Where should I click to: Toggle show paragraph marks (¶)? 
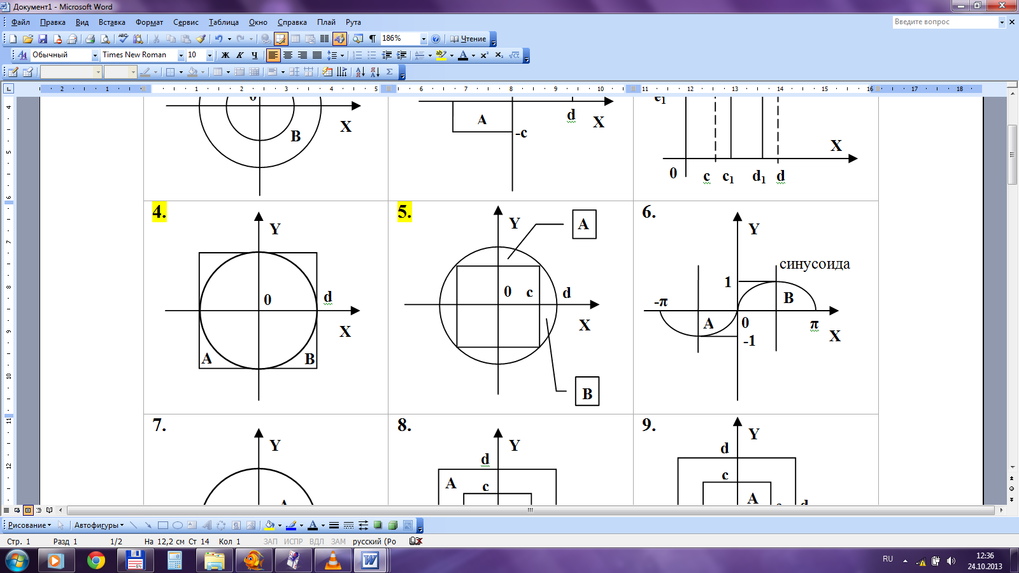pos(373,39)
